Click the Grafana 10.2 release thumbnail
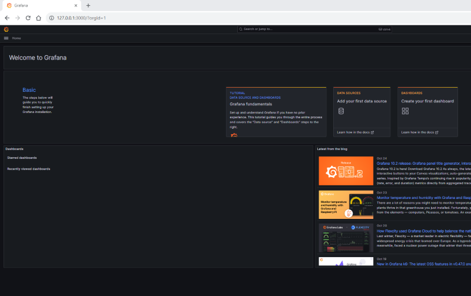 tap(346, 171)
